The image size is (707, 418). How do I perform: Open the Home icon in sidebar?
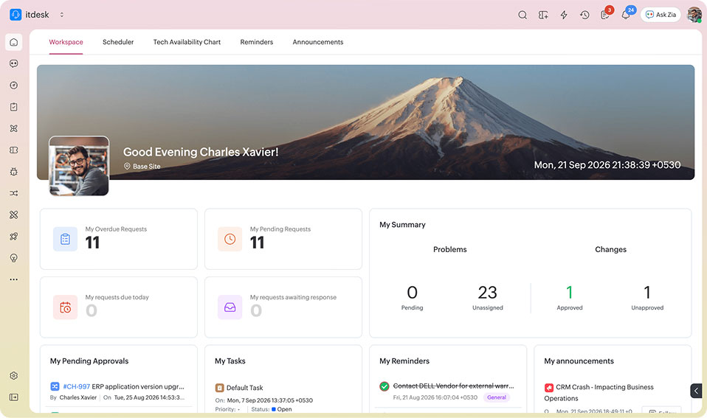[14, 42]
